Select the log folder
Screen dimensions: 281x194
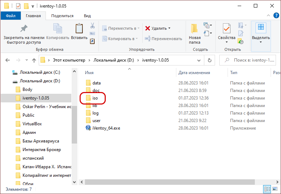(x=92, y=113)
